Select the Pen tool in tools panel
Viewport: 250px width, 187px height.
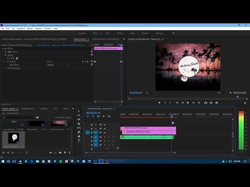click(79, 132)
